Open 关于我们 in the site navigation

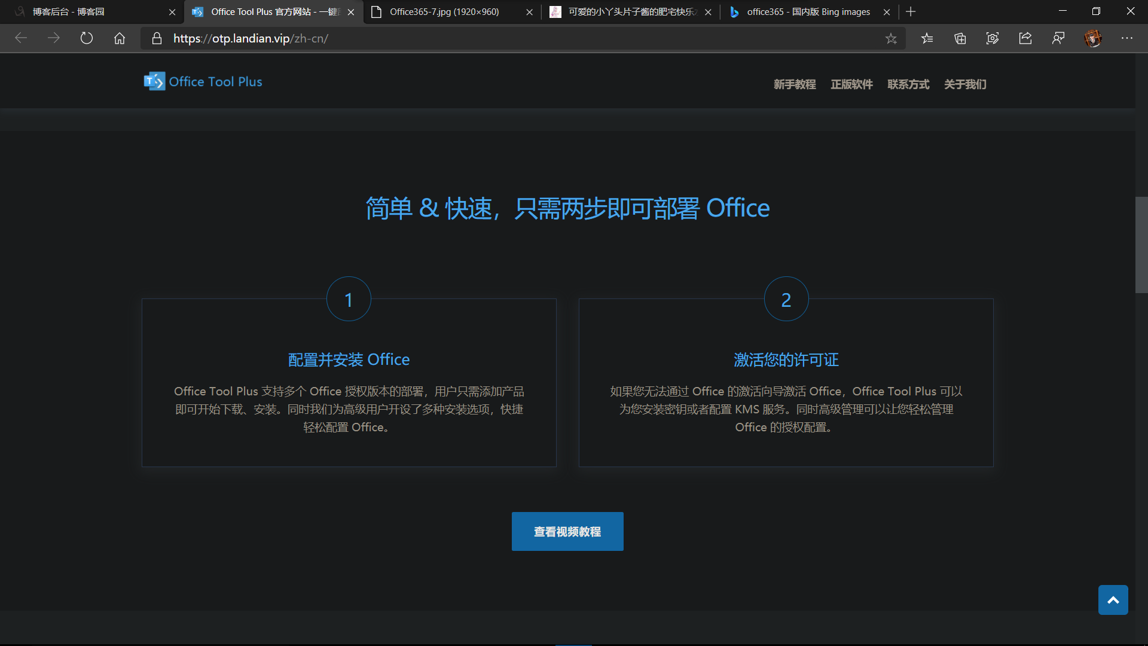pos(965,84)
